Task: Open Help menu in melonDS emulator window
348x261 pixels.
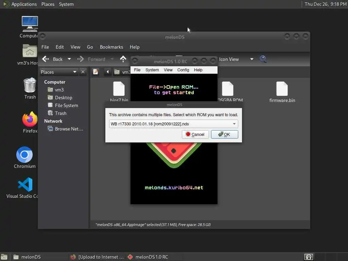Action: click(x=198, y=70)
